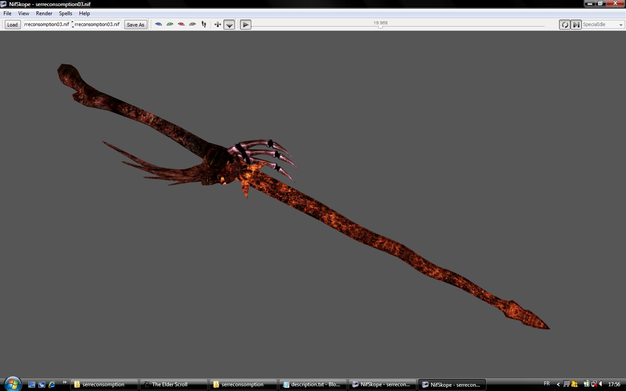Image resolution: width=626 pixels, height=391 pixels.
Task: Open the File menu
Action: click(7, 13)
